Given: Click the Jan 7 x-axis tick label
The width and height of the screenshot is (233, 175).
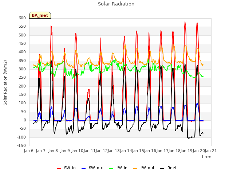Looking at the screenshot, I should pyautogui.click(x=41, y=151).
